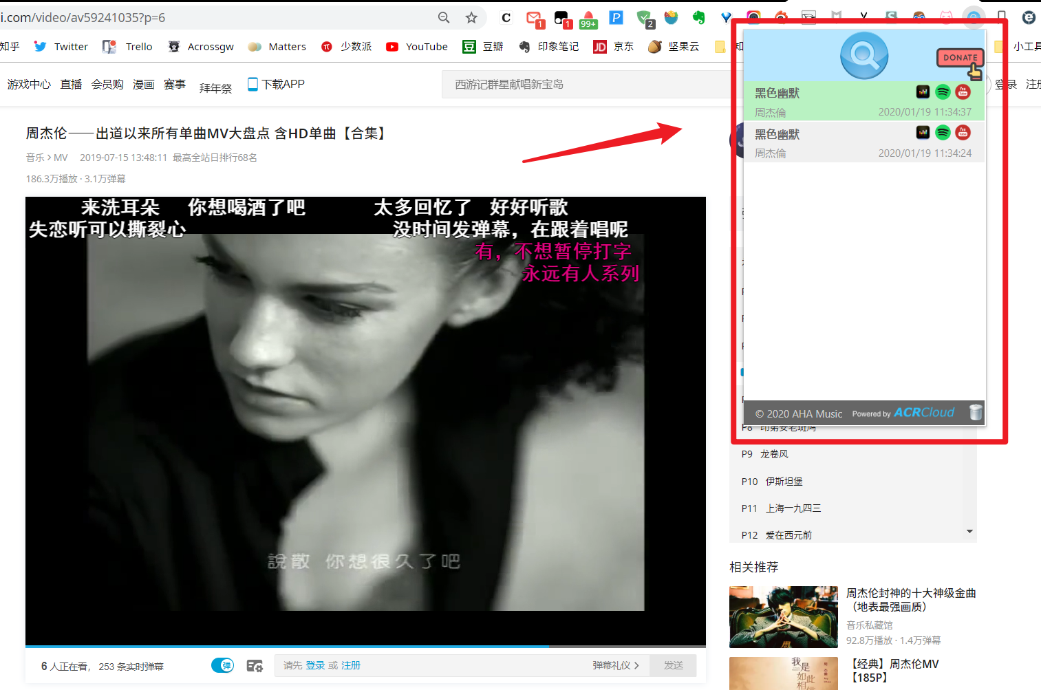Viewport: 1041px width, 690px height.
Task: Open Spotify for the 11:34:24 song entry
Action: pyautogui.click(x=943, y=132)
